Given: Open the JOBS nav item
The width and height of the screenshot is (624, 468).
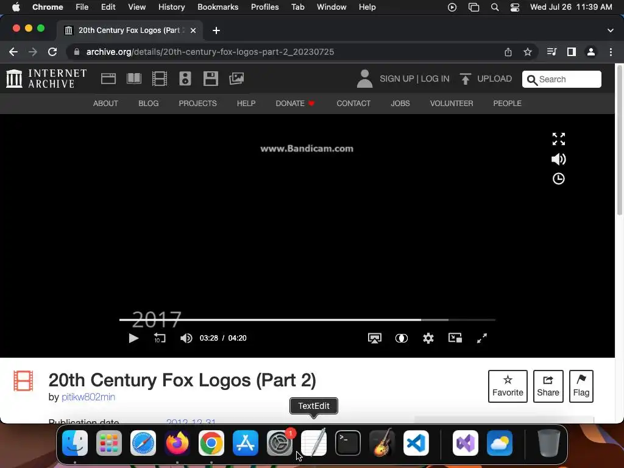Looking at the screenshot, I should click(x=400, y=104).
